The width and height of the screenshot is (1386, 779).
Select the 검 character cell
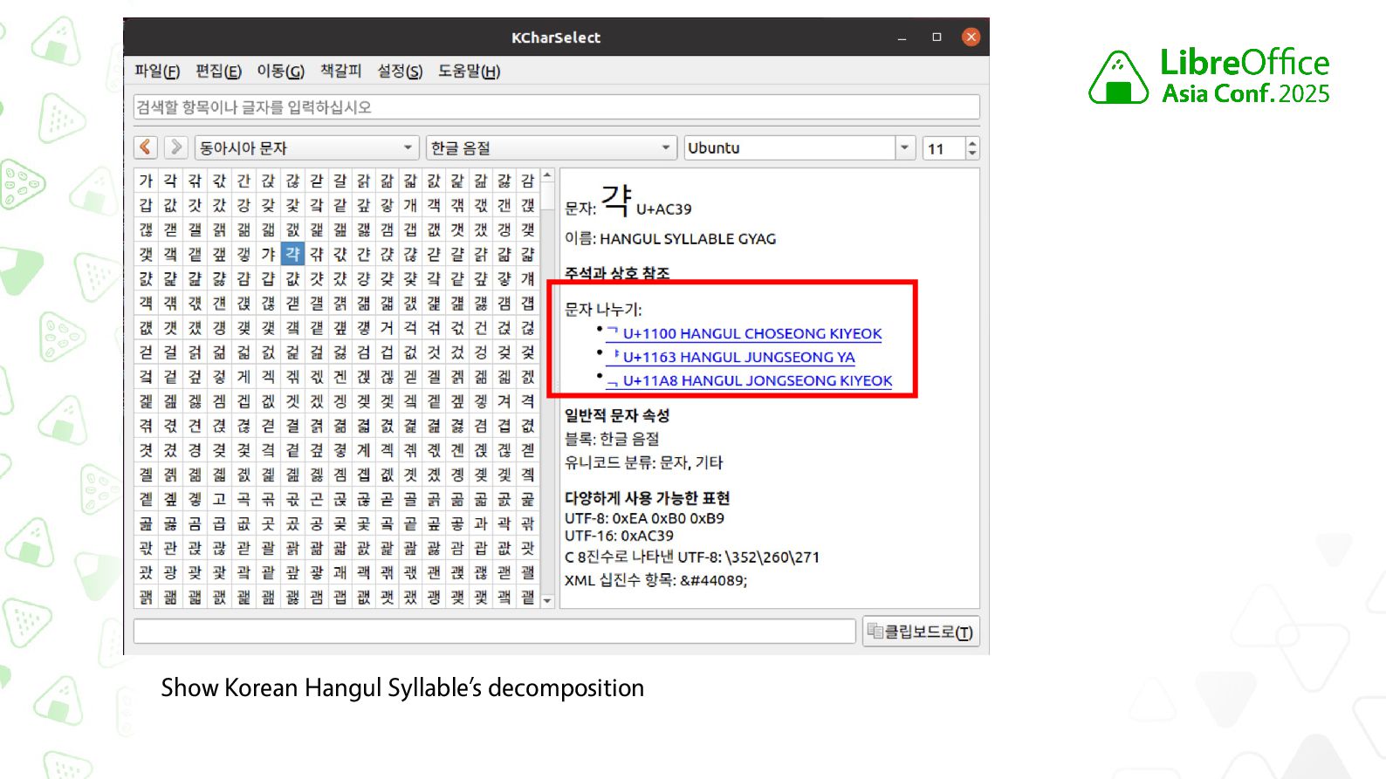[x=363, y=352]
